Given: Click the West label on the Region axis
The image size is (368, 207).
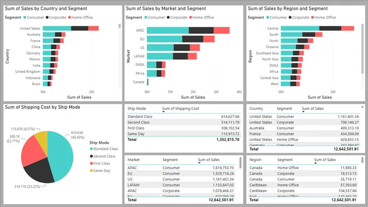Looking at the screenshot, I should click(x=274, y=84).
